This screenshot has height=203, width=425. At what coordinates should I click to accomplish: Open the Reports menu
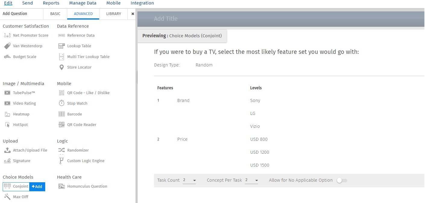click(x=51, y=3)
